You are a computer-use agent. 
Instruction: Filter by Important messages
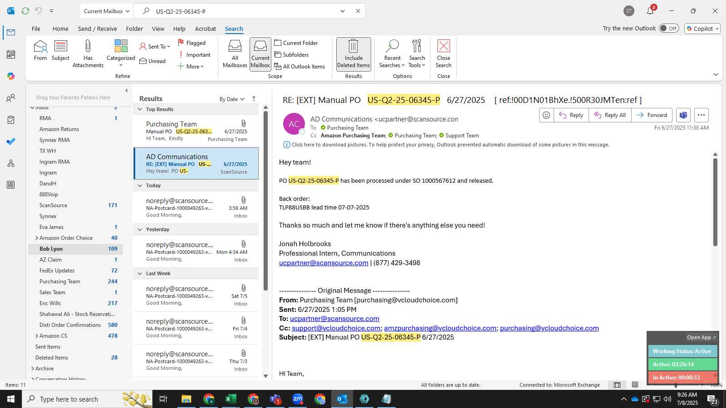194,54
